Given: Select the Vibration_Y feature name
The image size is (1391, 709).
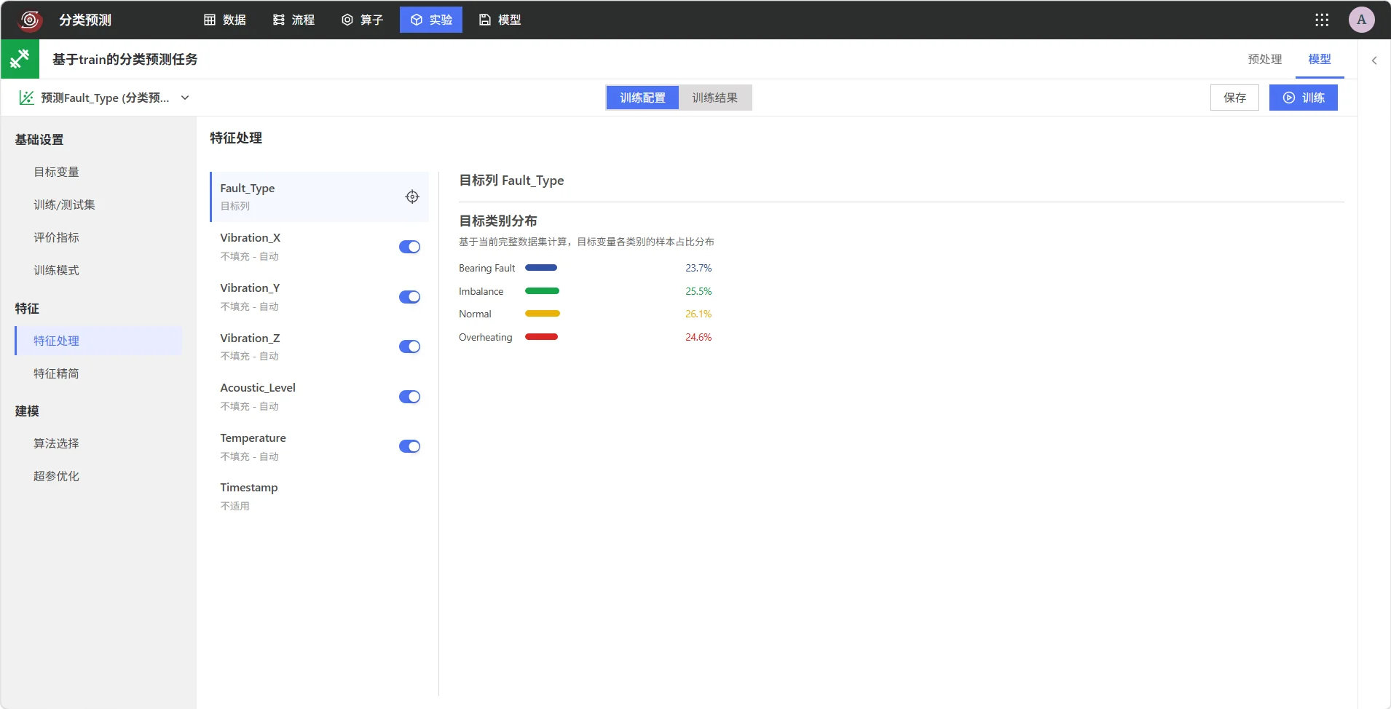Looking at the screenshot, I should (x=250, y=288).
